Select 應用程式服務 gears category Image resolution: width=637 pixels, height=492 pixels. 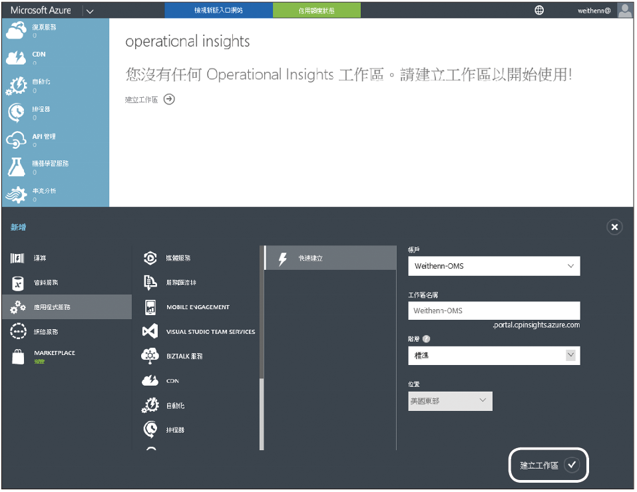click(67, 307)
